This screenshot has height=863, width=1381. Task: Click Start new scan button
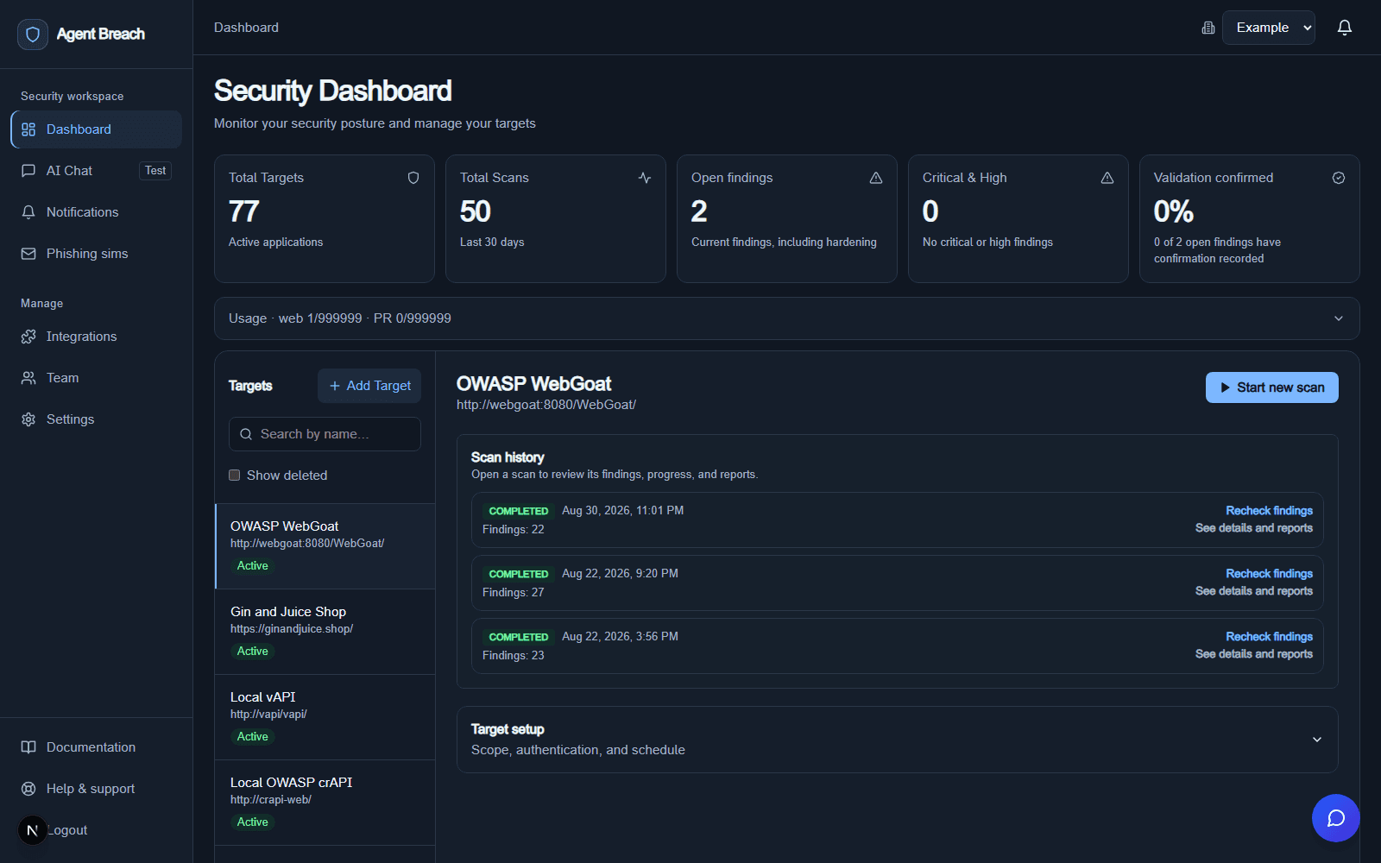(x=1271, y=387)
